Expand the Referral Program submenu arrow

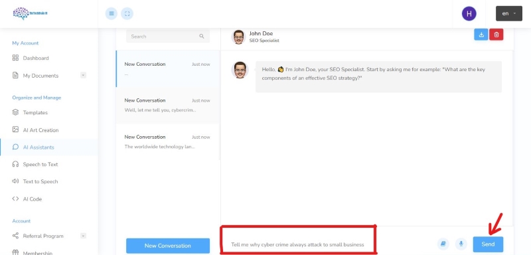[84, 236]
